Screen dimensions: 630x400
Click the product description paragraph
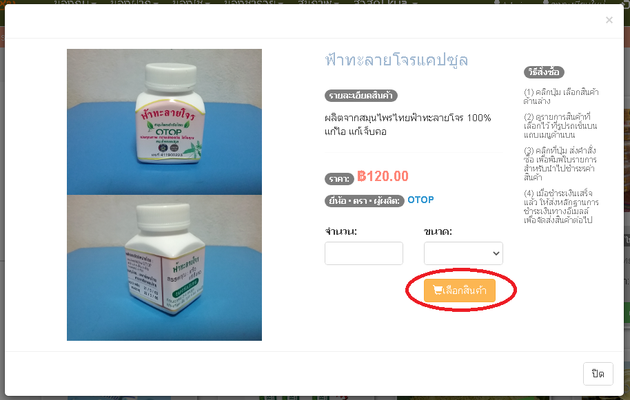[408, 125]
